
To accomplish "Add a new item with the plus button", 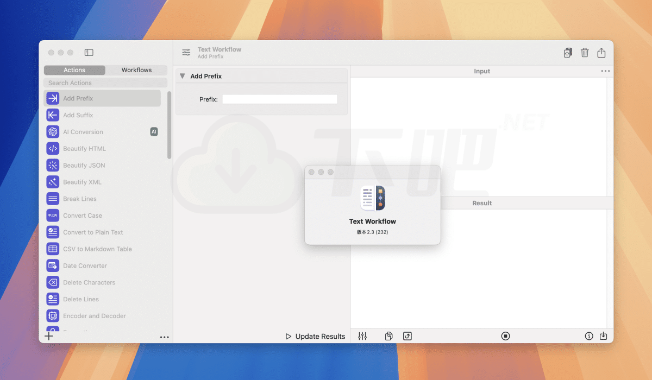I will [x=49, y=336].
